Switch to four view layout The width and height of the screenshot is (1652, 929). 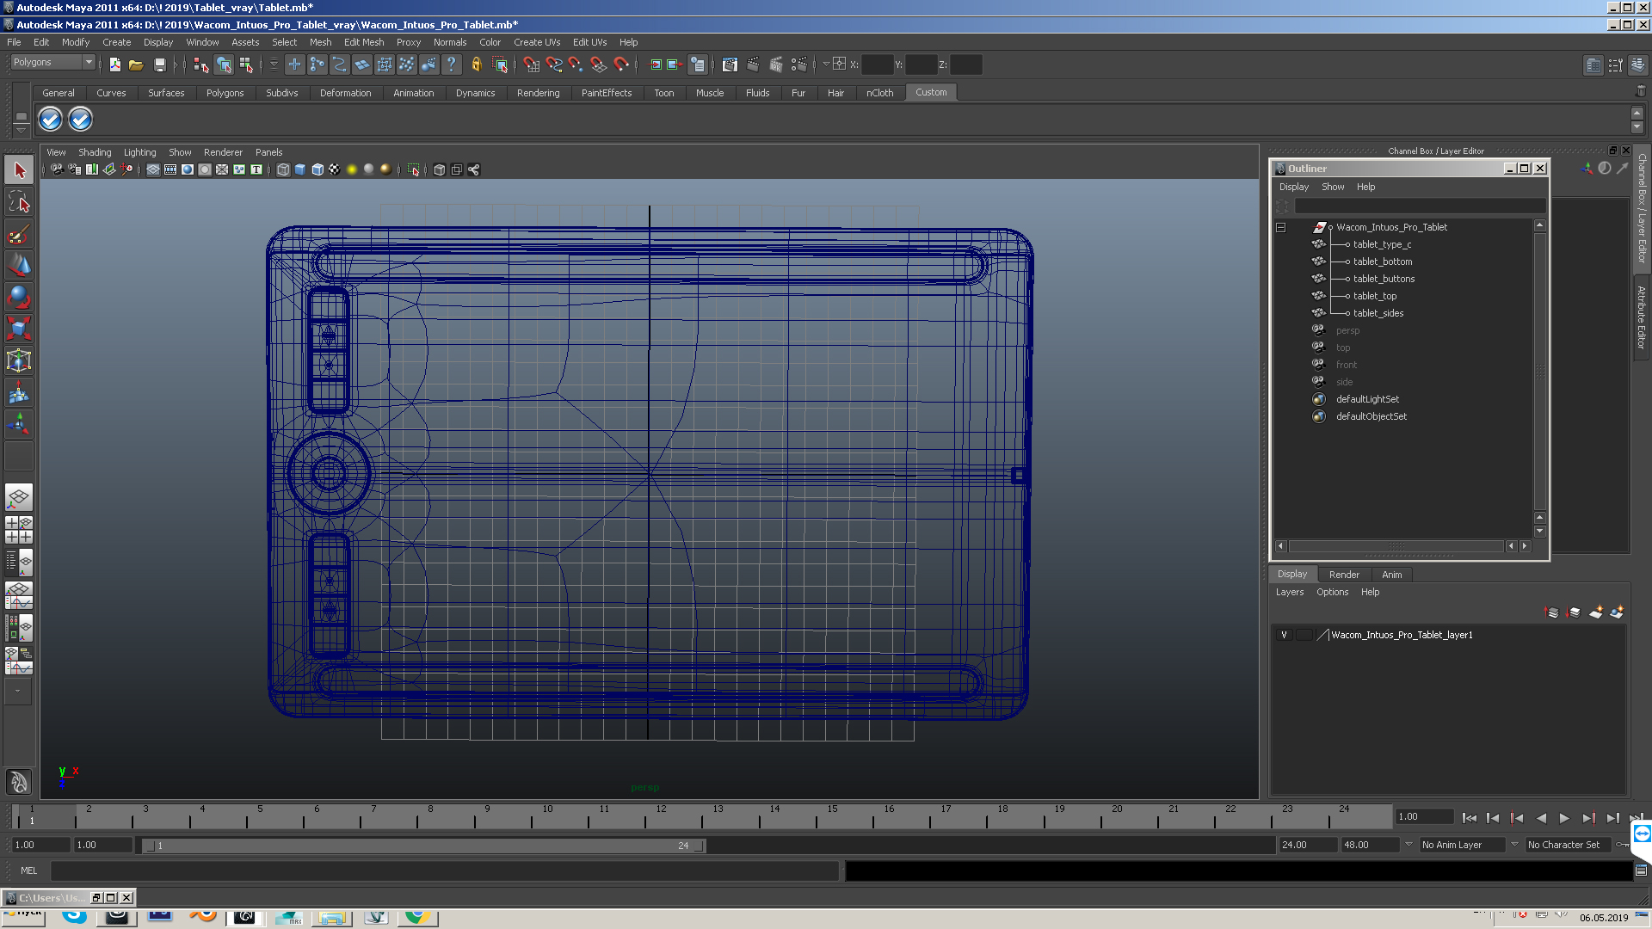coord(19,530)
